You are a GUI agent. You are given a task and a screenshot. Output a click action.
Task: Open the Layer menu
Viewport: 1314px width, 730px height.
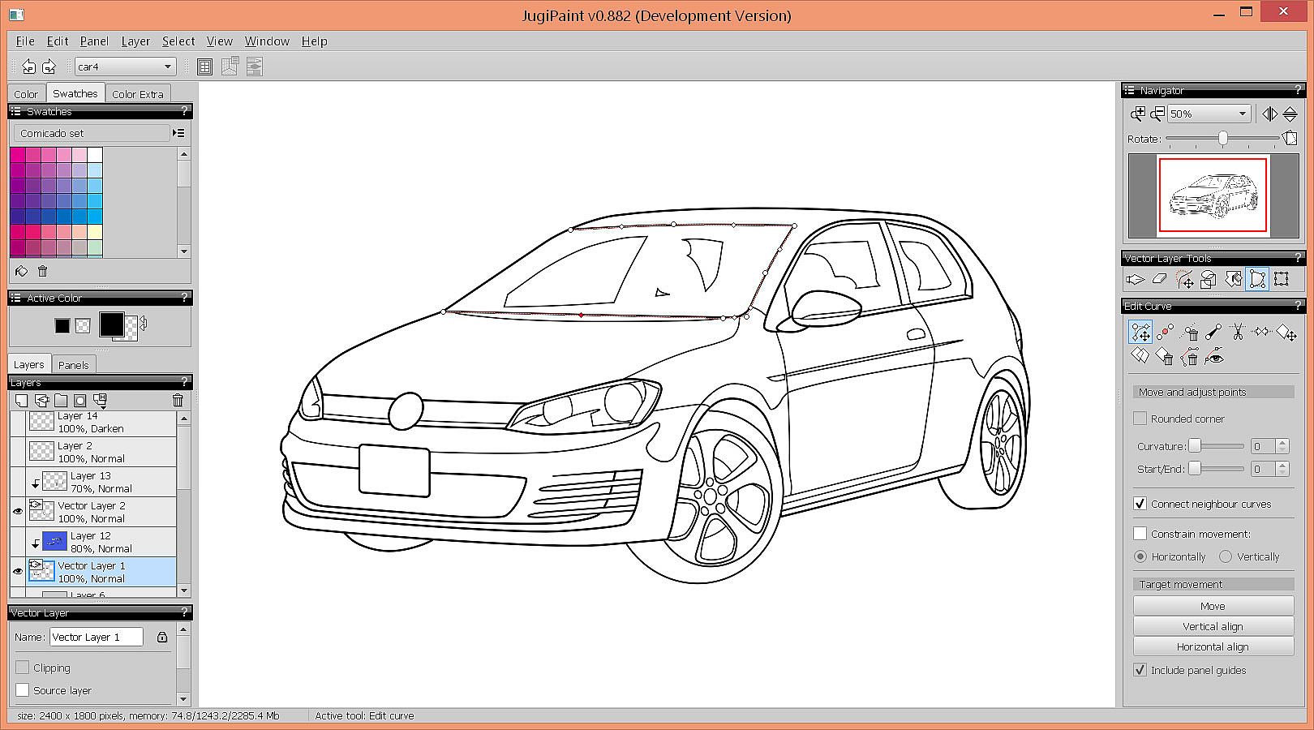[x=135, y=41]
